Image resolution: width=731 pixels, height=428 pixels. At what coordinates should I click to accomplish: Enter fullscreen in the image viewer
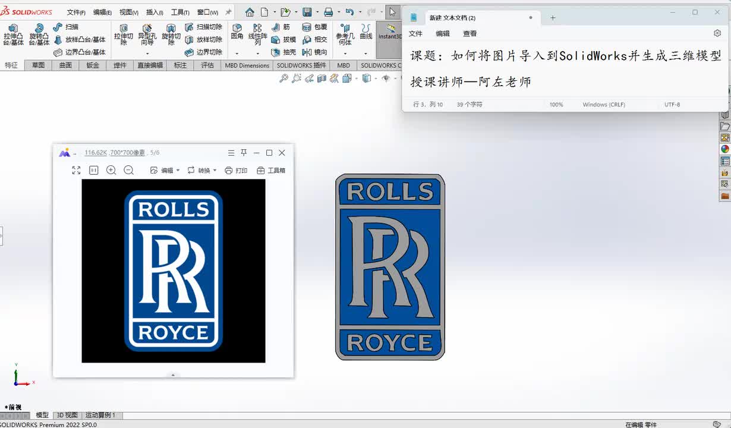tap(76, 170)
